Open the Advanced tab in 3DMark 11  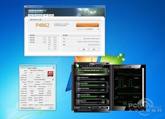pyautogui.click(x=38, y=15)
